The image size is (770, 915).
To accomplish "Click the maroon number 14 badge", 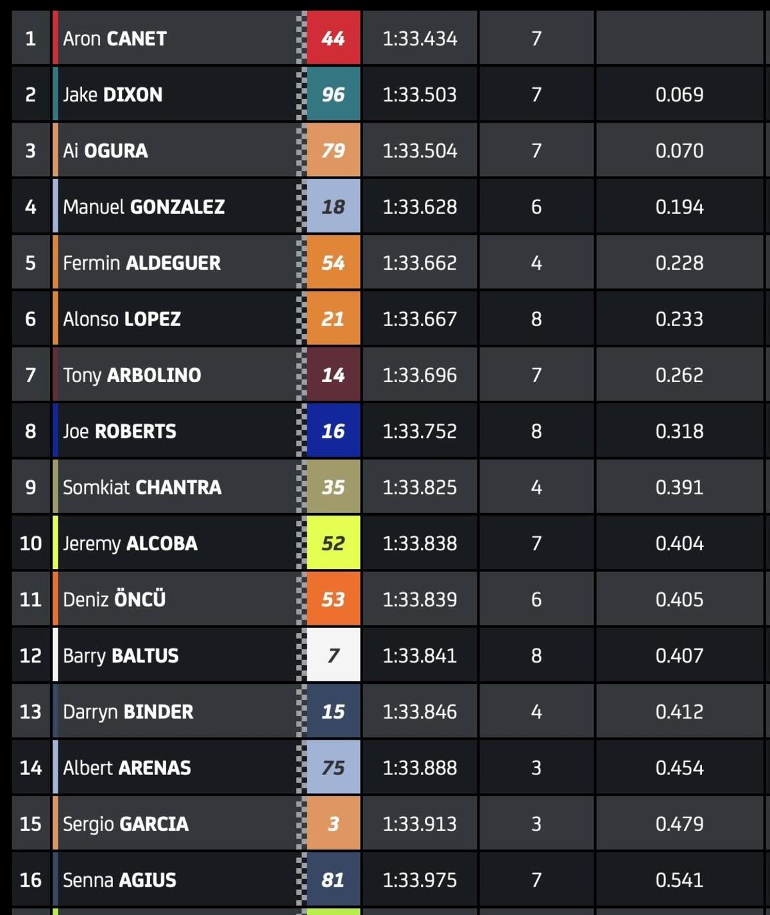I will 333,375.
